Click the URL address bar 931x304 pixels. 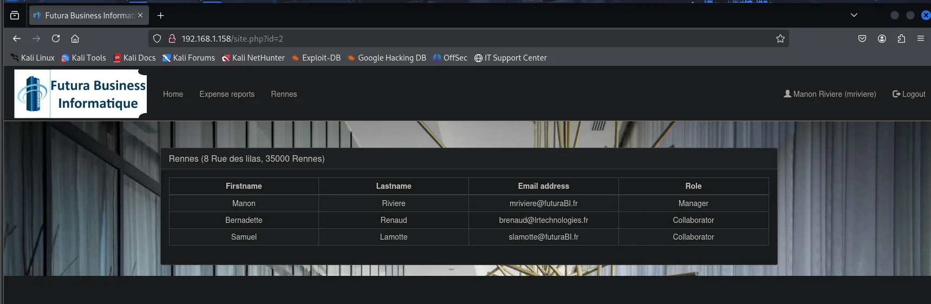468,38
